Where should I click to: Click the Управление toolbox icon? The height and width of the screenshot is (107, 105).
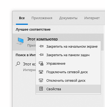[41, 63]
